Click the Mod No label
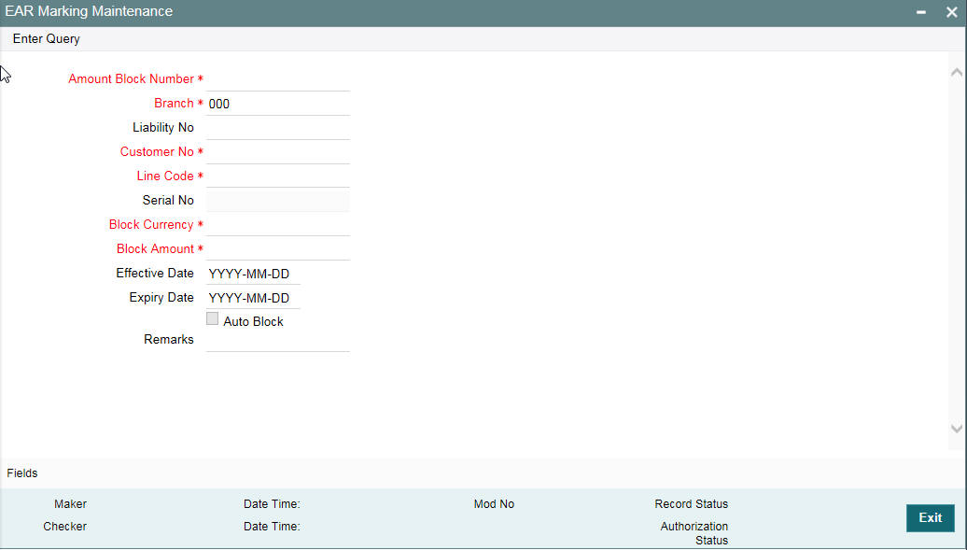967x550 pixels. [x=494, y=504]
